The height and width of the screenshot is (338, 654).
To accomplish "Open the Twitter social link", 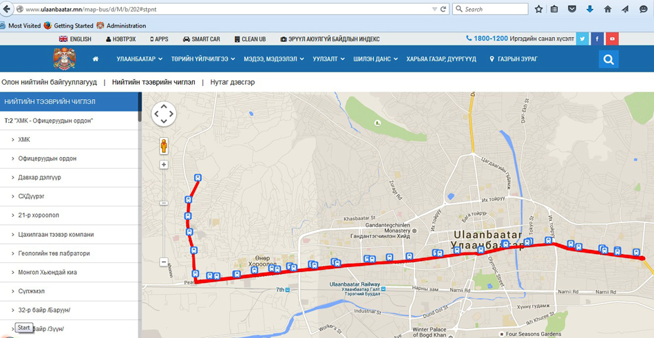I will (582, 39).
